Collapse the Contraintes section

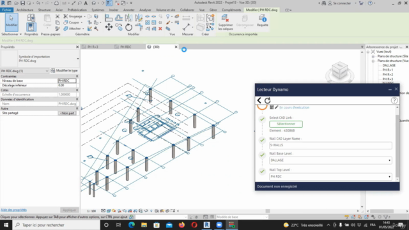(77, 77)
